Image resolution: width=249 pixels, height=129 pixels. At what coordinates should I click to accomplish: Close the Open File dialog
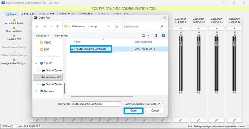click(165, 18)
